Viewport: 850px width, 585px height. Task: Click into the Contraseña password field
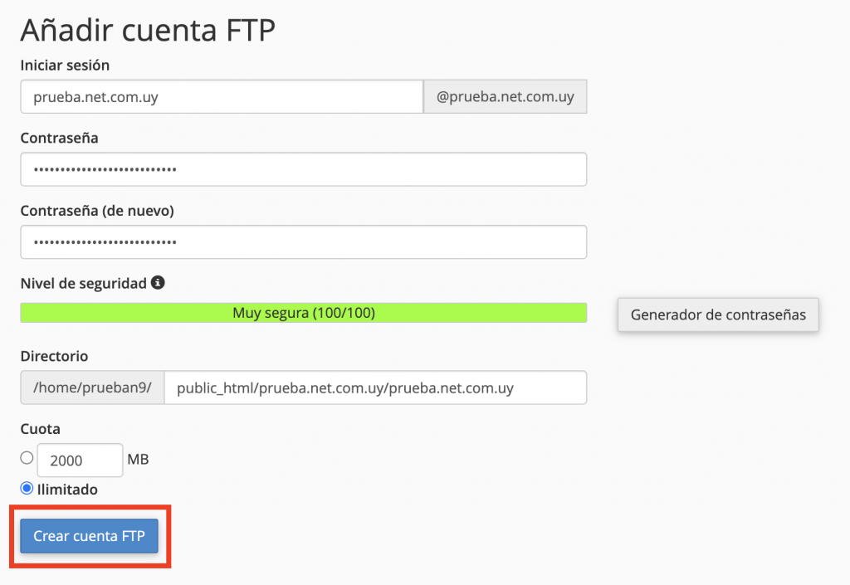[x=304, y=169]
